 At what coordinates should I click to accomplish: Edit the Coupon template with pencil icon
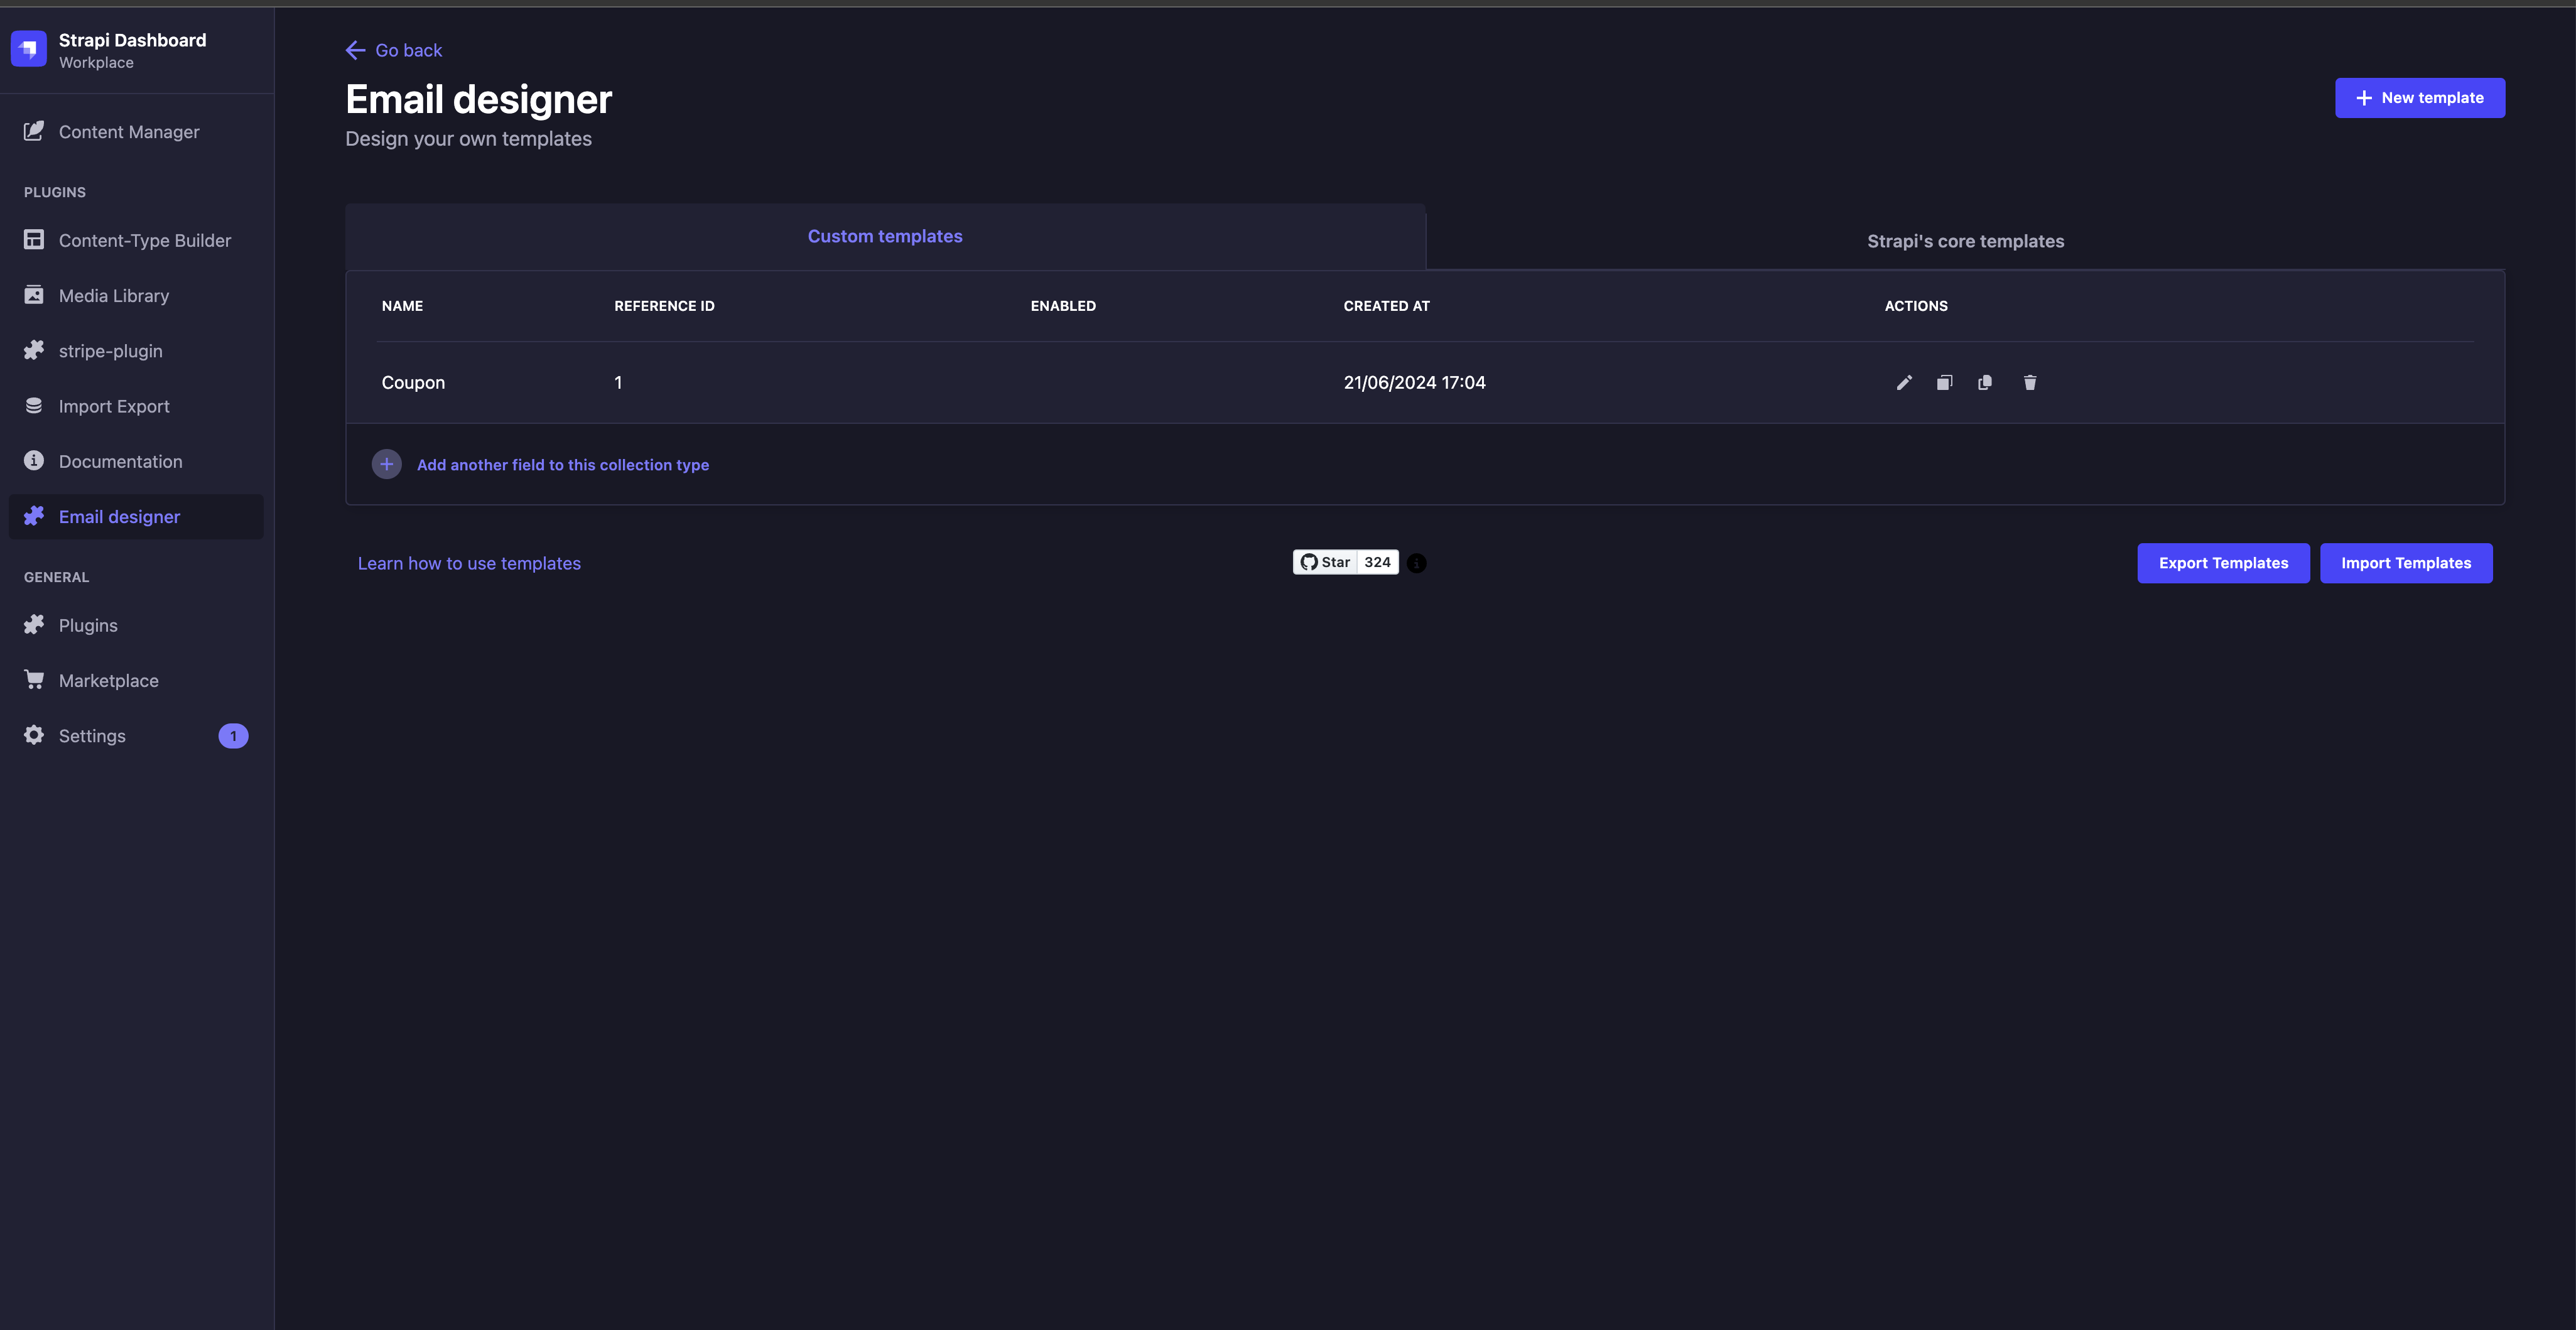[1904, 382]
